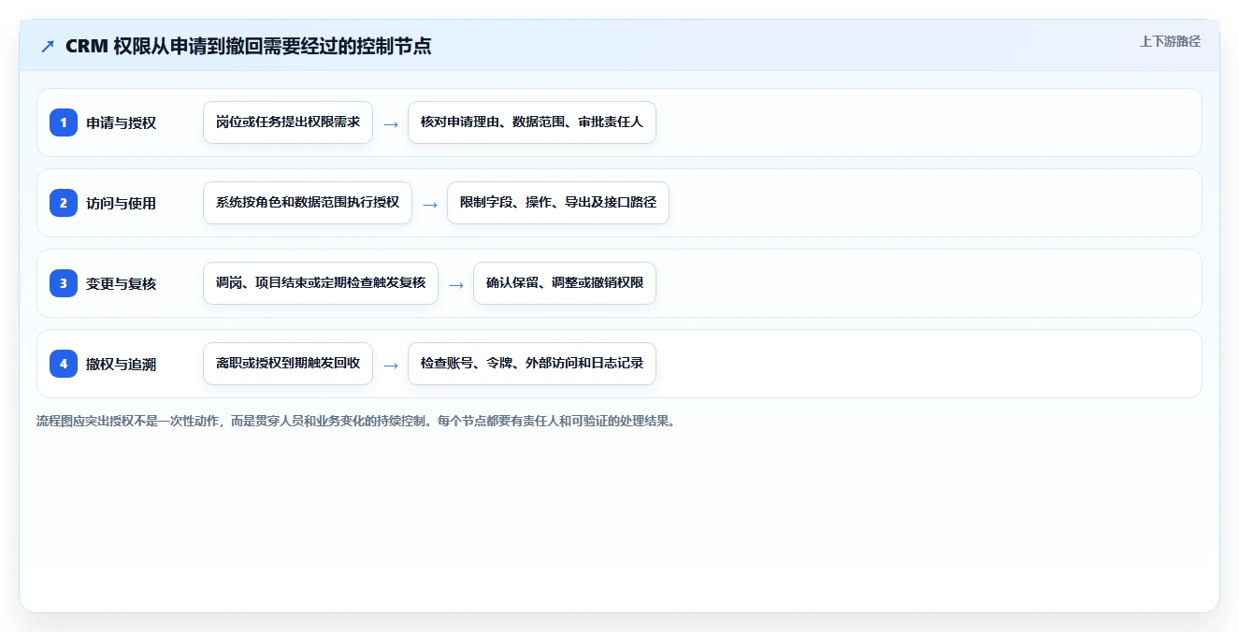Click the 限制字段、操作、导出及接口路径 box
This screenshot has height=632, width=1239.
[x=558, y=203]
